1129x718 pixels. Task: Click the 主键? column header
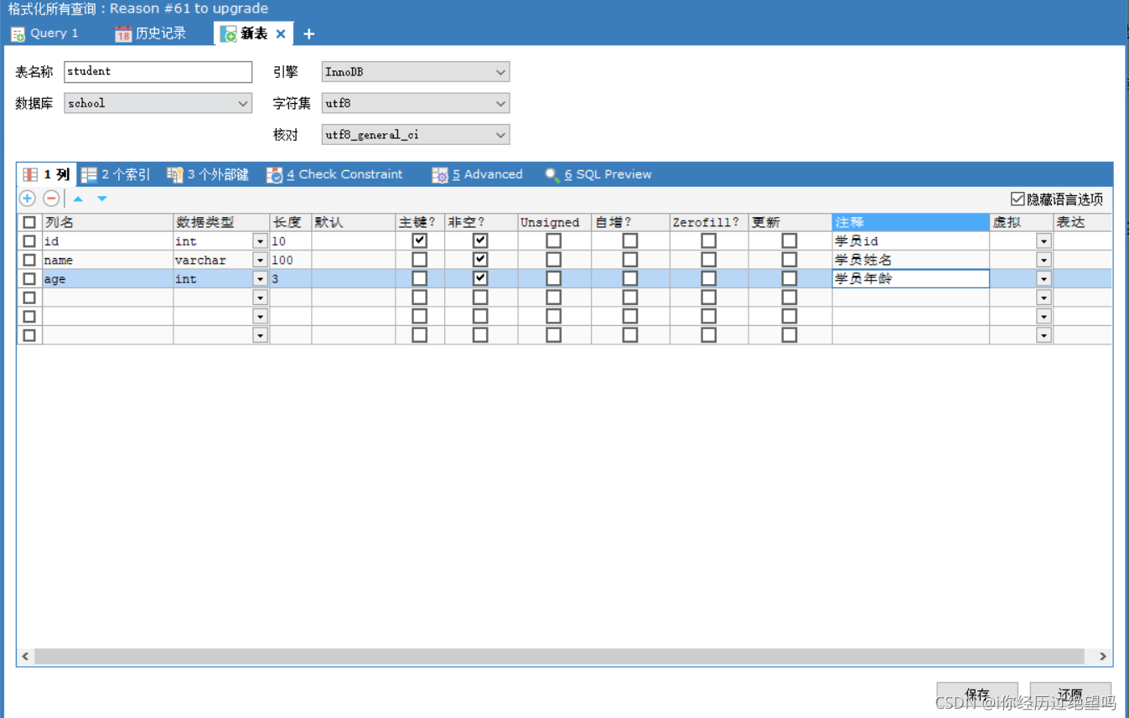tap(420, 222)
